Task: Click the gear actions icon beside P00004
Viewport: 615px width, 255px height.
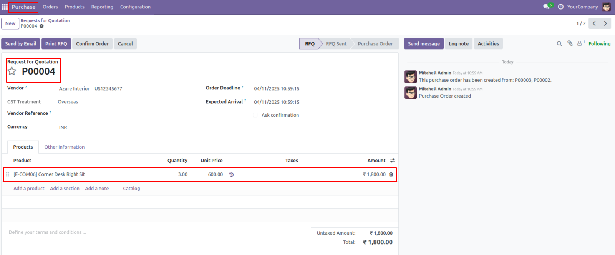Action: pos(41,26)
